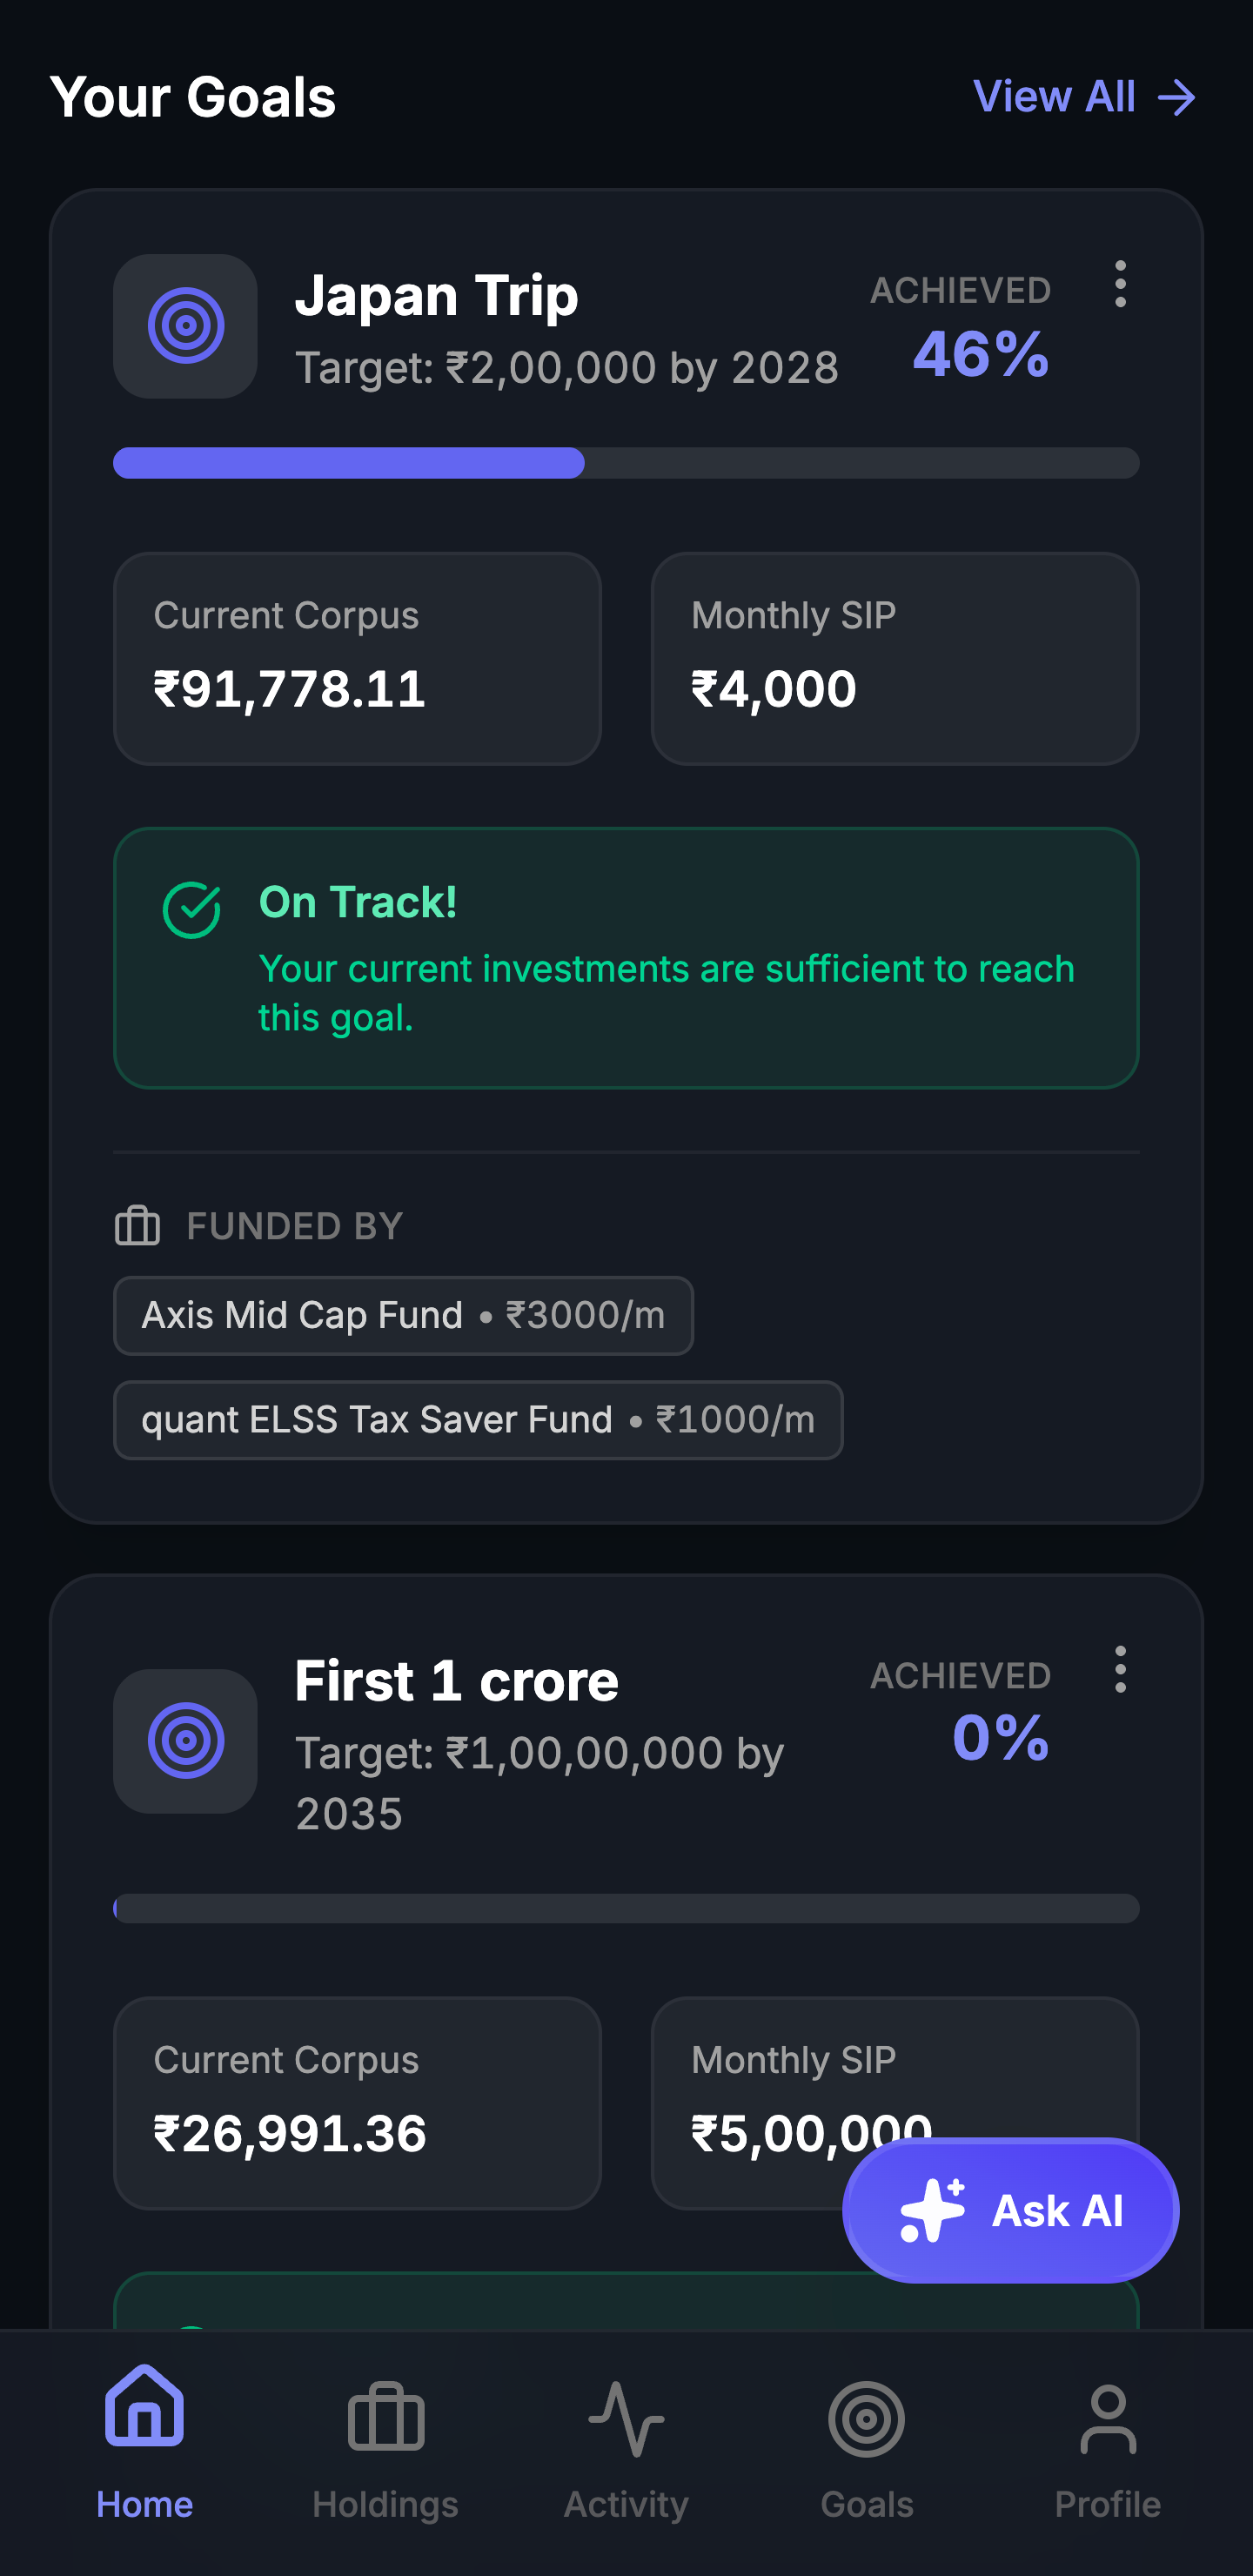Image resolution: width=1253 pixels, height=2576 pixels.
Task: Tap the Japan Trip goal target icon
Action: (185, 325)
